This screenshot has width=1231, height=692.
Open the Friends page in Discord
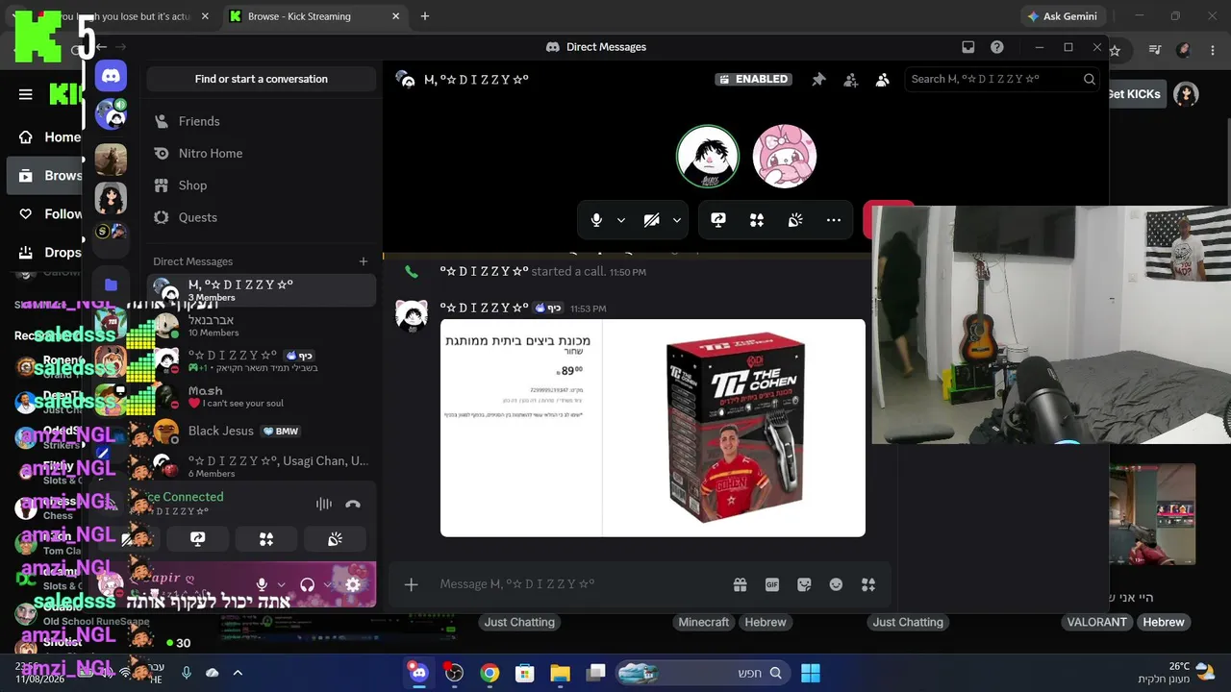262,121
